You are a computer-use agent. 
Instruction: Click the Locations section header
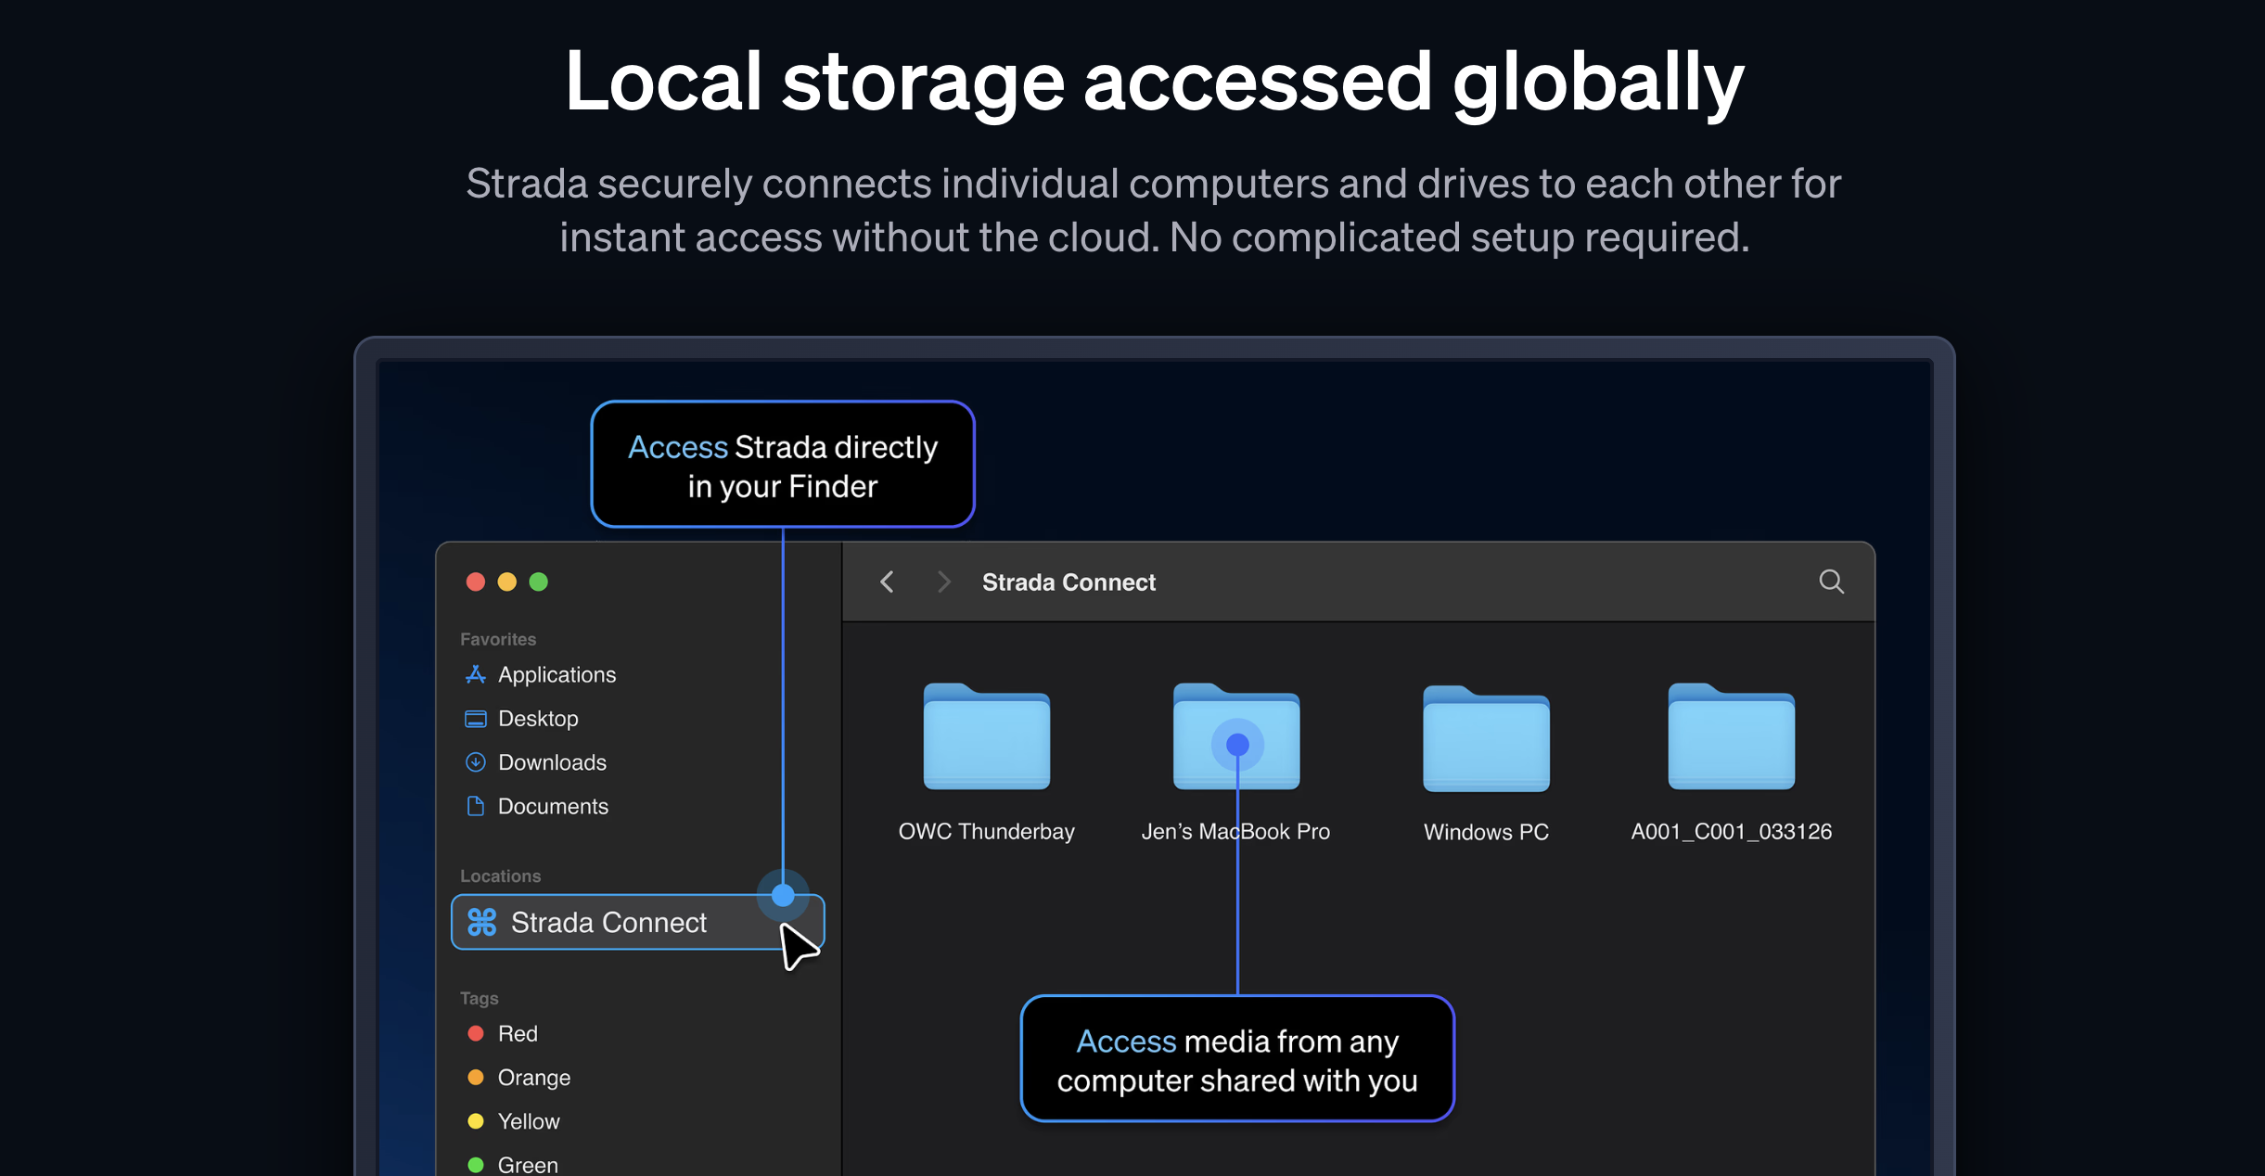(x=500, y=876)
